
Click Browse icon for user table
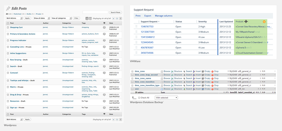coord(162,89)
